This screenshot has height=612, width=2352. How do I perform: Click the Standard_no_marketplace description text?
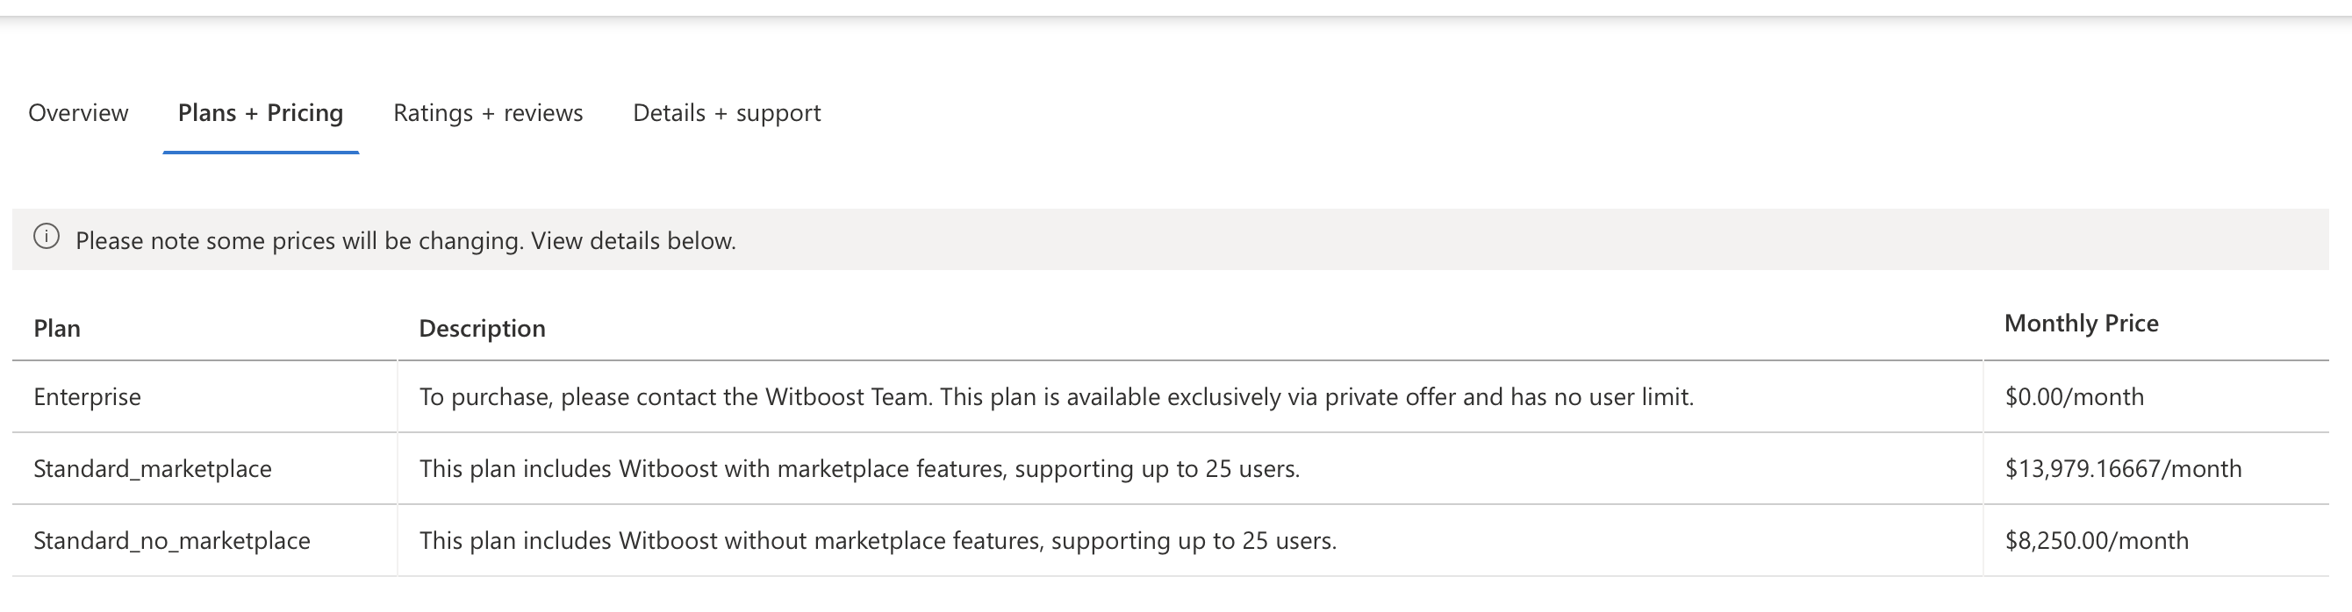point(878,541)
